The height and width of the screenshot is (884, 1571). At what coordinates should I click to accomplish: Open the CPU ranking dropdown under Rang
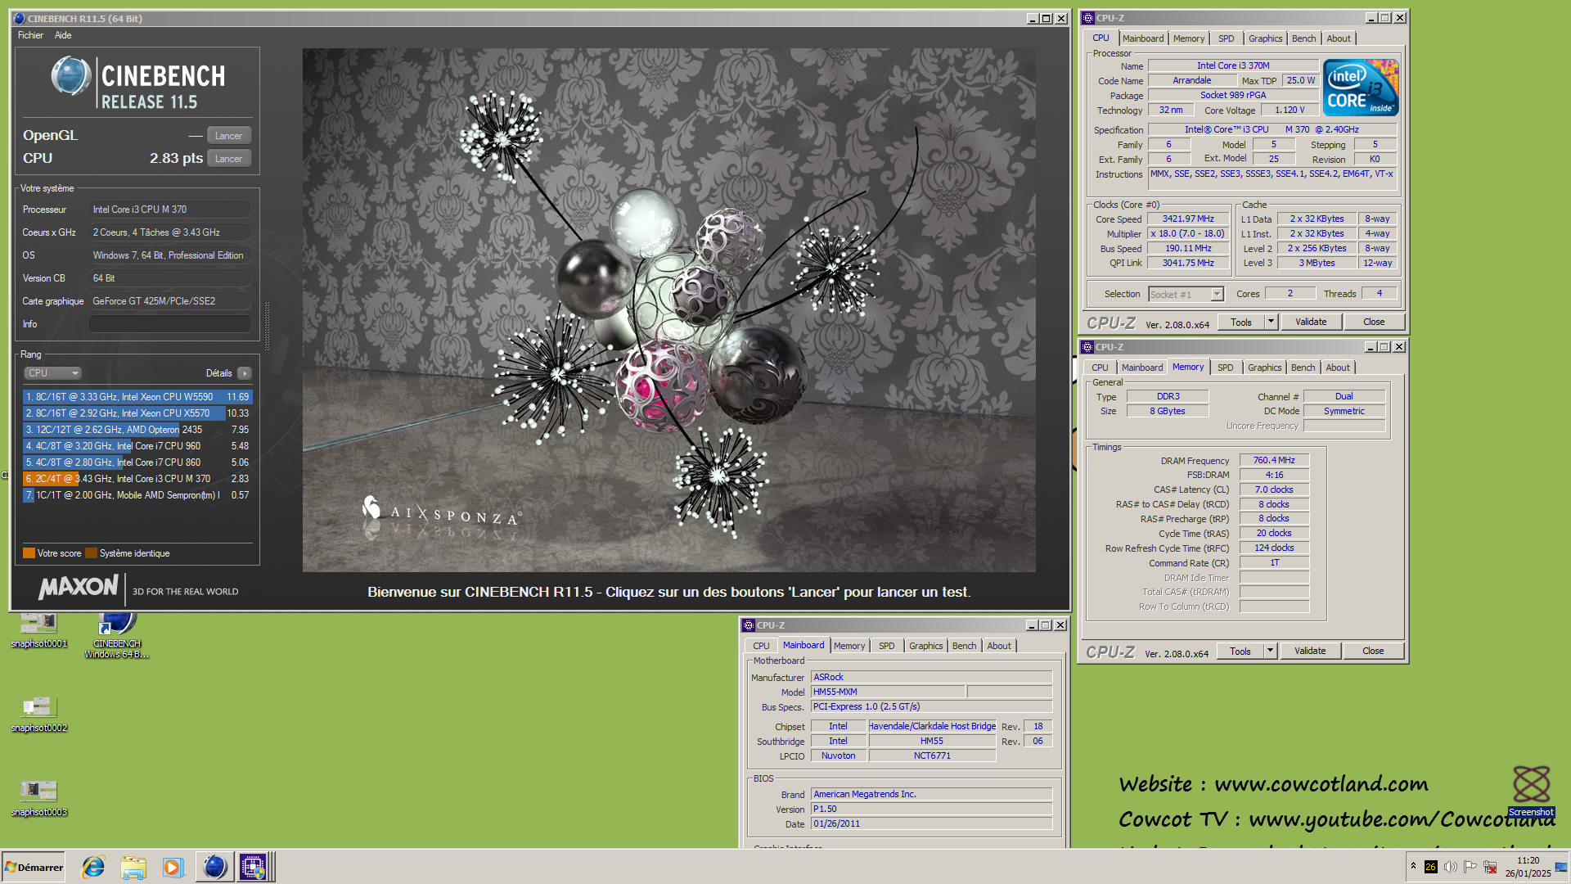(x=52, y=373)
